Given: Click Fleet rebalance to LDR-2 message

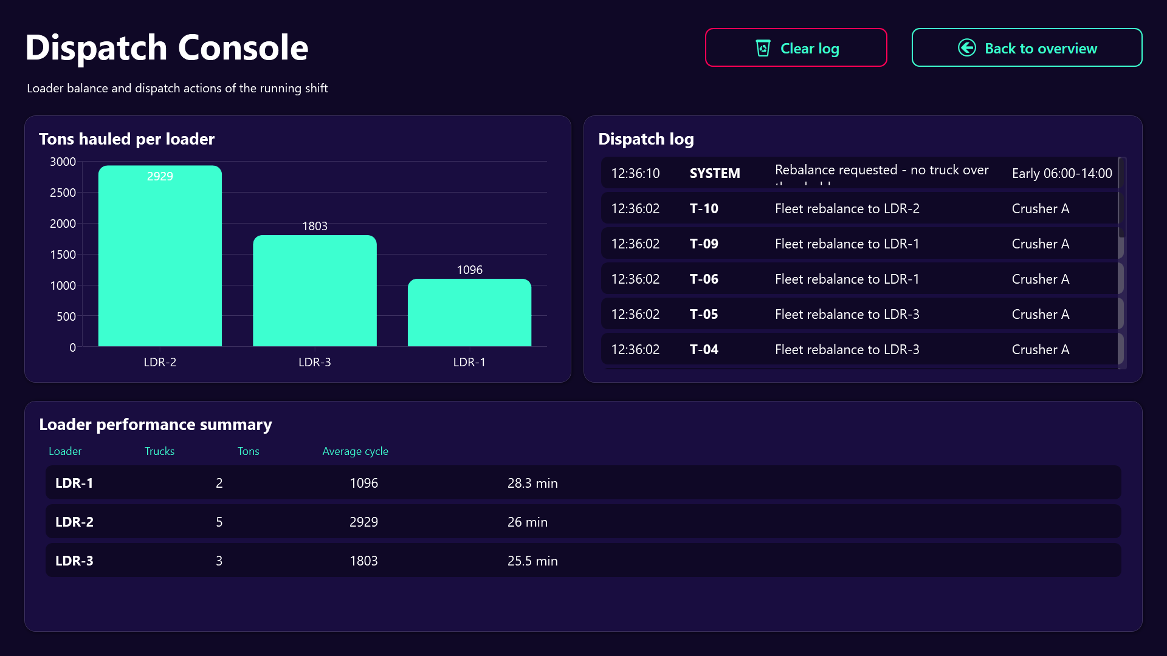Looking at the screenshot, I should pyautogui.click(x=847, y=208).
